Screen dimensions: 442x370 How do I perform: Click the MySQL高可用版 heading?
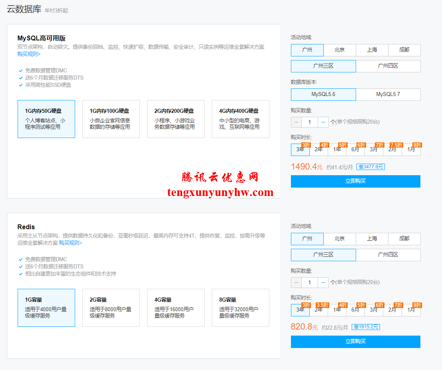[x=42, y=38]
